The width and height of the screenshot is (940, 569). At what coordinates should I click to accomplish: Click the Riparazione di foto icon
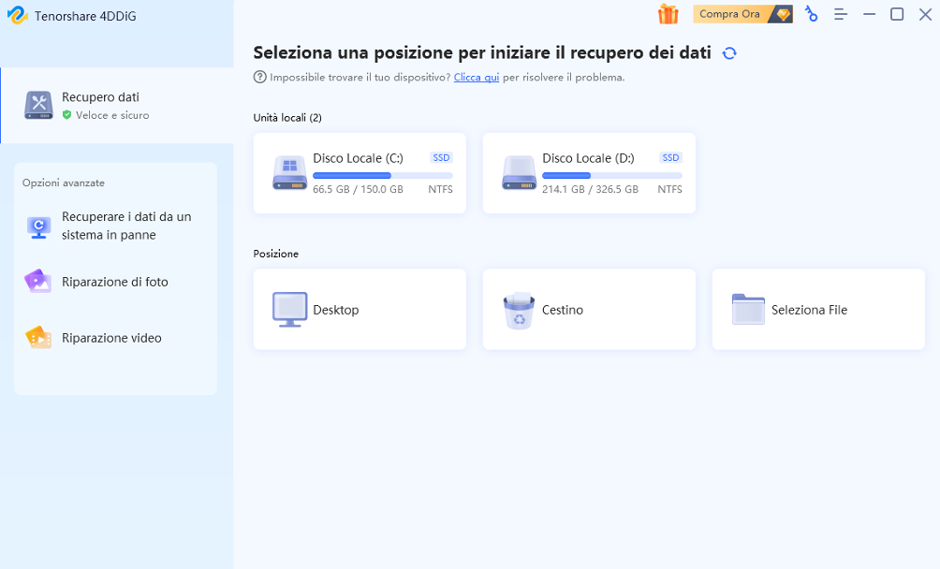pyautogui.click(x=38, y=282)
